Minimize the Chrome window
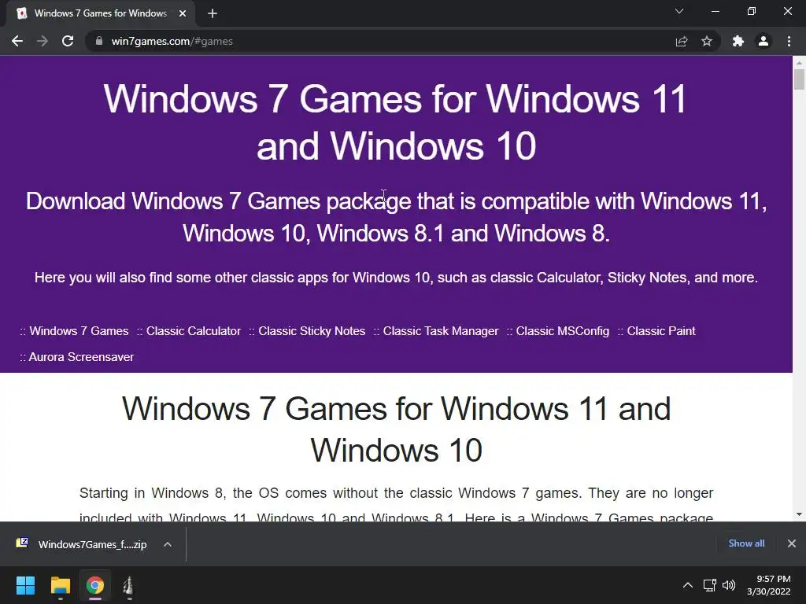 [715, 11]
